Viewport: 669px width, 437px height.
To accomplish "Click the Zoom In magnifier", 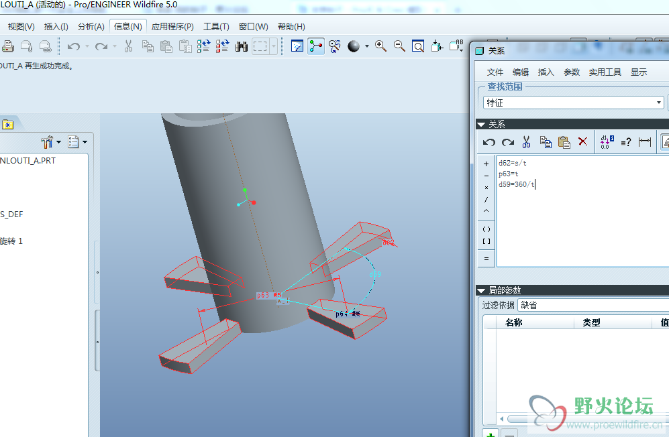I will coord(380,46).
